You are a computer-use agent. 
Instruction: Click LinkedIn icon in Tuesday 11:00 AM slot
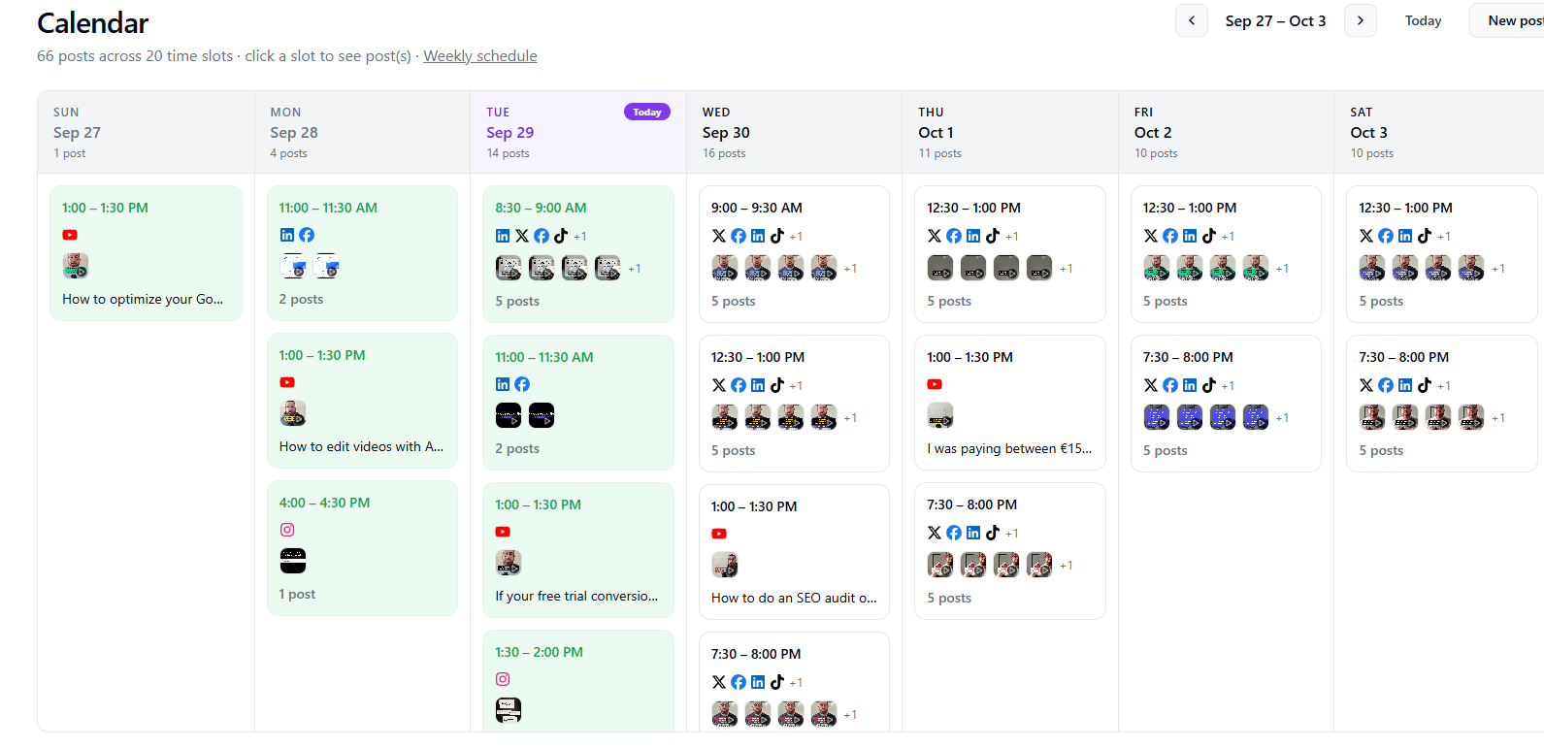[503, 384]
